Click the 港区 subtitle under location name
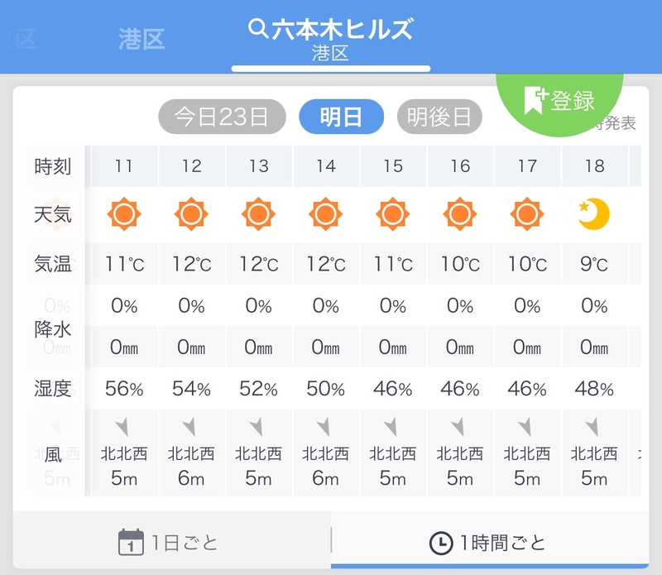Image resolution: width=662 pixels, height=575 pixels. pyautogui.click(x=330, y=54)
